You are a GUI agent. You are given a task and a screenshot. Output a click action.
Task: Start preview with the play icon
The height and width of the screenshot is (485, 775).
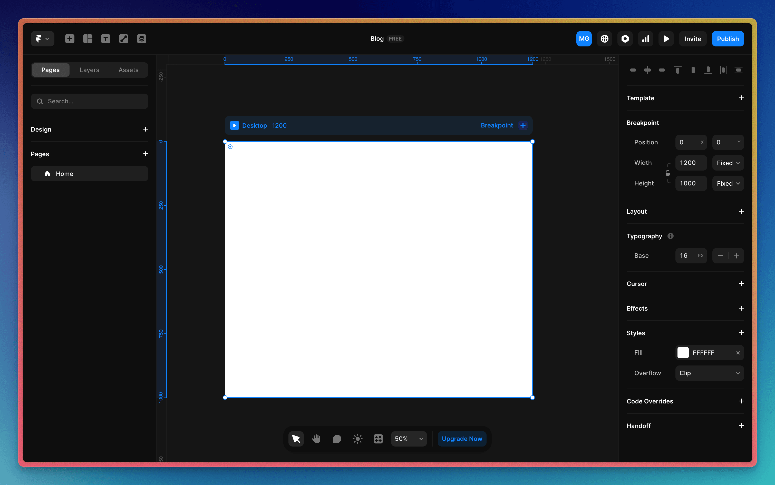pyautogui.click(x=666, y=38)
